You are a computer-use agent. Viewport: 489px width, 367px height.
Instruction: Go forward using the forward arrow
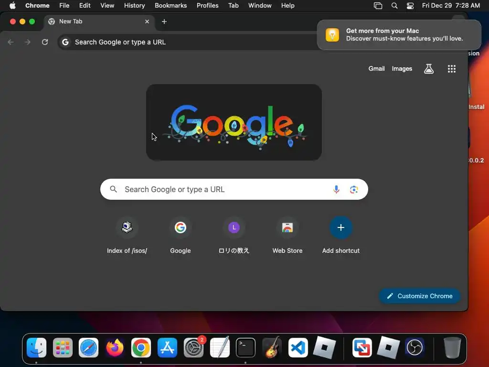point(28,42)
